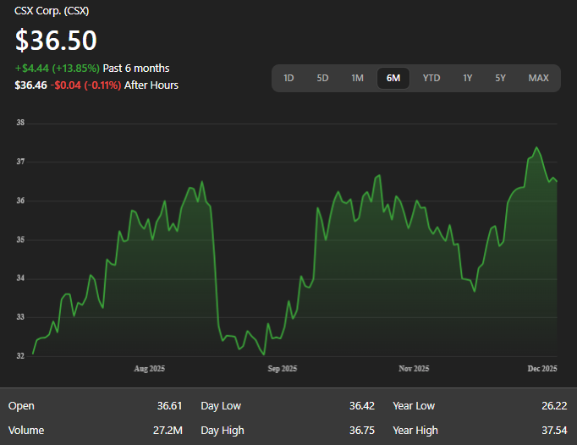Click the Year High label
Viewport: 577px width, 445px height.
[415, 431]
